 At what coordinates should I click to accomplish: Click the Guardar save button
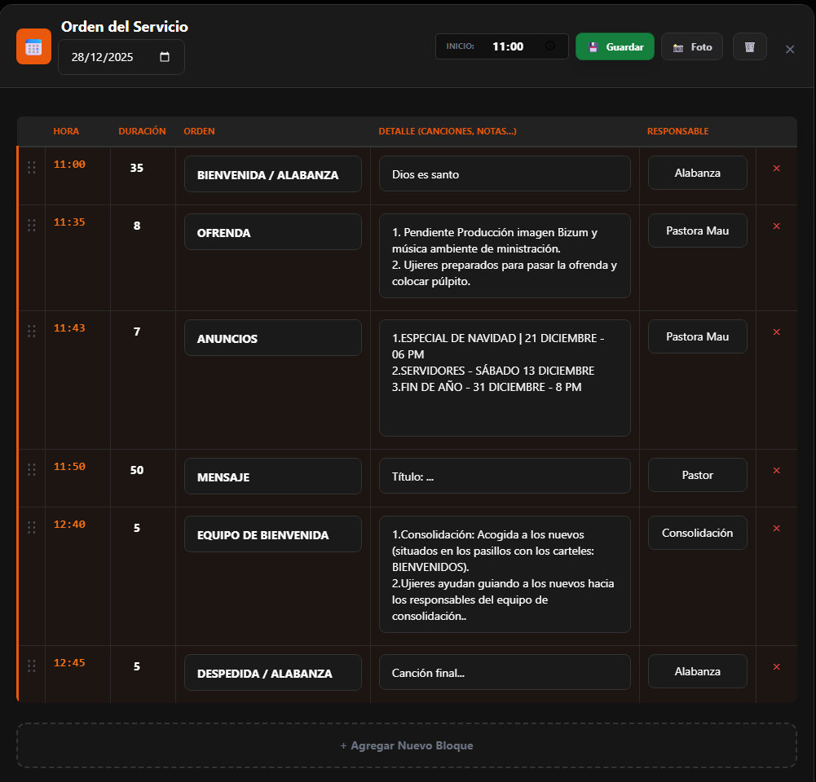click(615, 46)
